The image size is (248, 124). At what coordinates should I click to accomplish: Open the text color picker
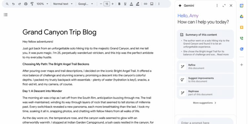[131, 4]
